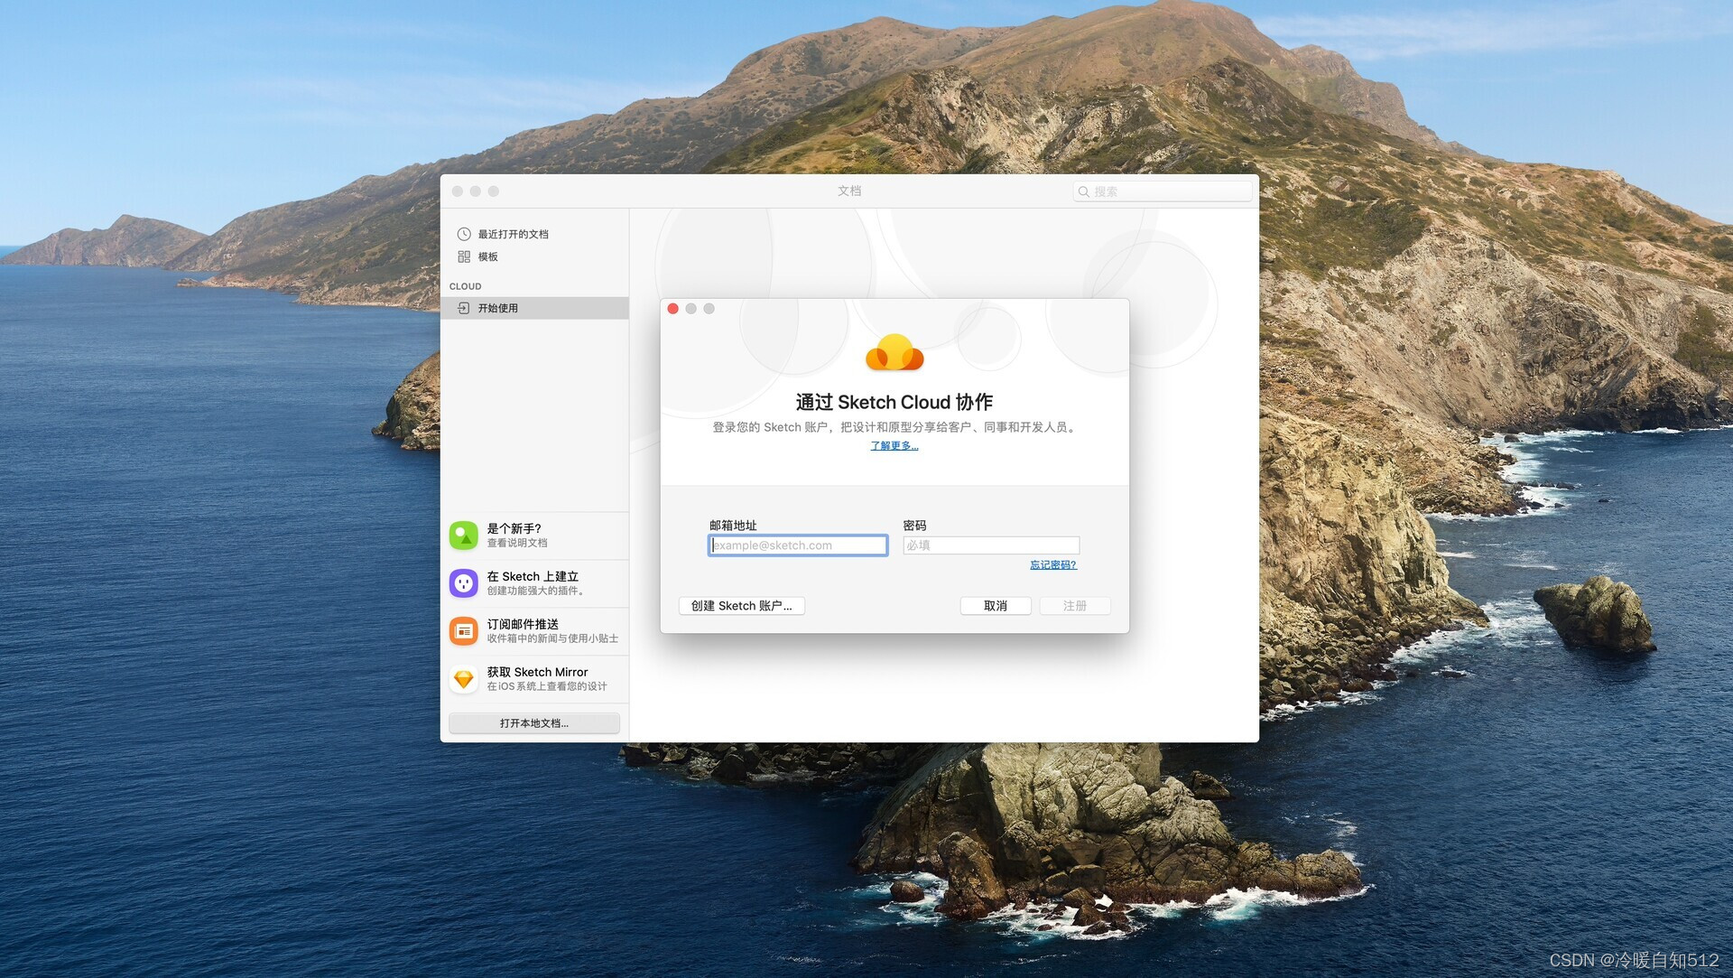Click the 通过 Sketch Cloud 协作 heading

(894, 402)
